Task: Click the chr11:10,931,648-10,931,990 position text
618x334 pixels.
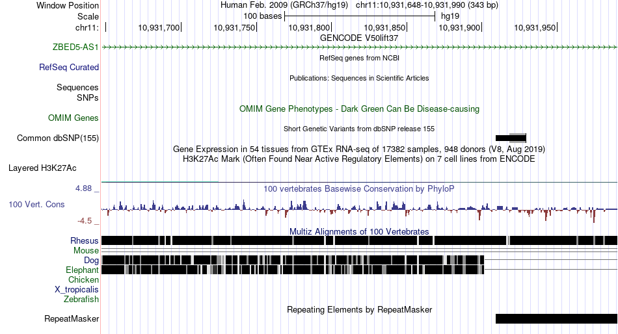Action: pyautogui.click(x=427, y=5)
